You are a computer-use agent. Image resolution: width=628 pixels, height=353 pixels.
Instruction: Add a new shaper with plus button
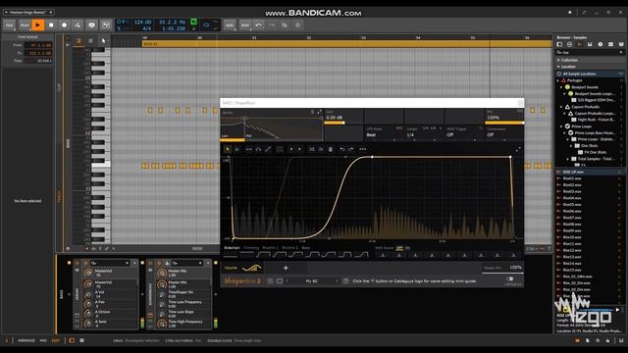286,268
